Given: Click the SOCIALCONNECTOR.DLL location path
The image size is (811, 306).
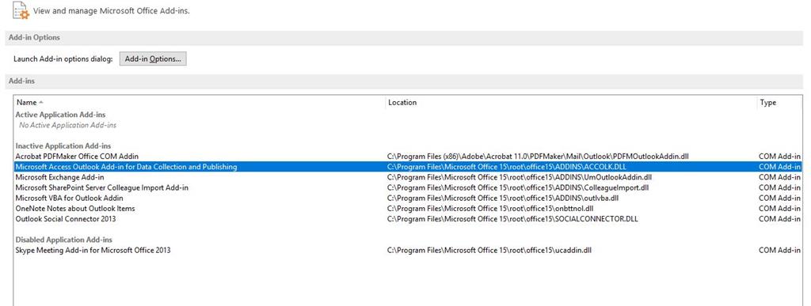Looking at the screenshot, I should point(512,219).
